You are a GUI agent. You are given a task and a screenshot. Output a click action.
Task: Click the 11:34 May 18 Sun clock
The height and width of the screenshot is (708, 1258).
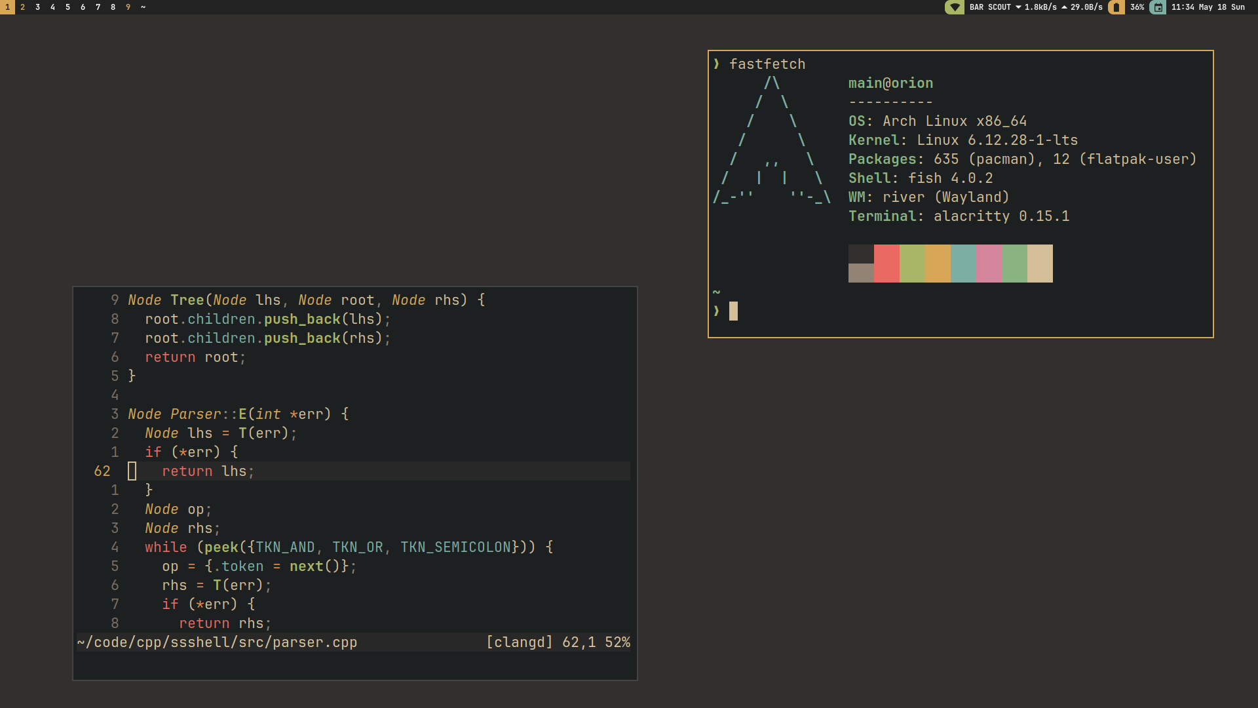point(1208,7)
